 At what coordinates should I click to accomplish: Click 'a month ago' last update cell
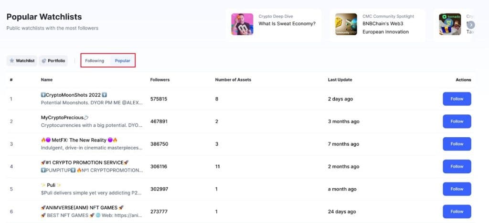pyautogui.click(x=342, y=189)
